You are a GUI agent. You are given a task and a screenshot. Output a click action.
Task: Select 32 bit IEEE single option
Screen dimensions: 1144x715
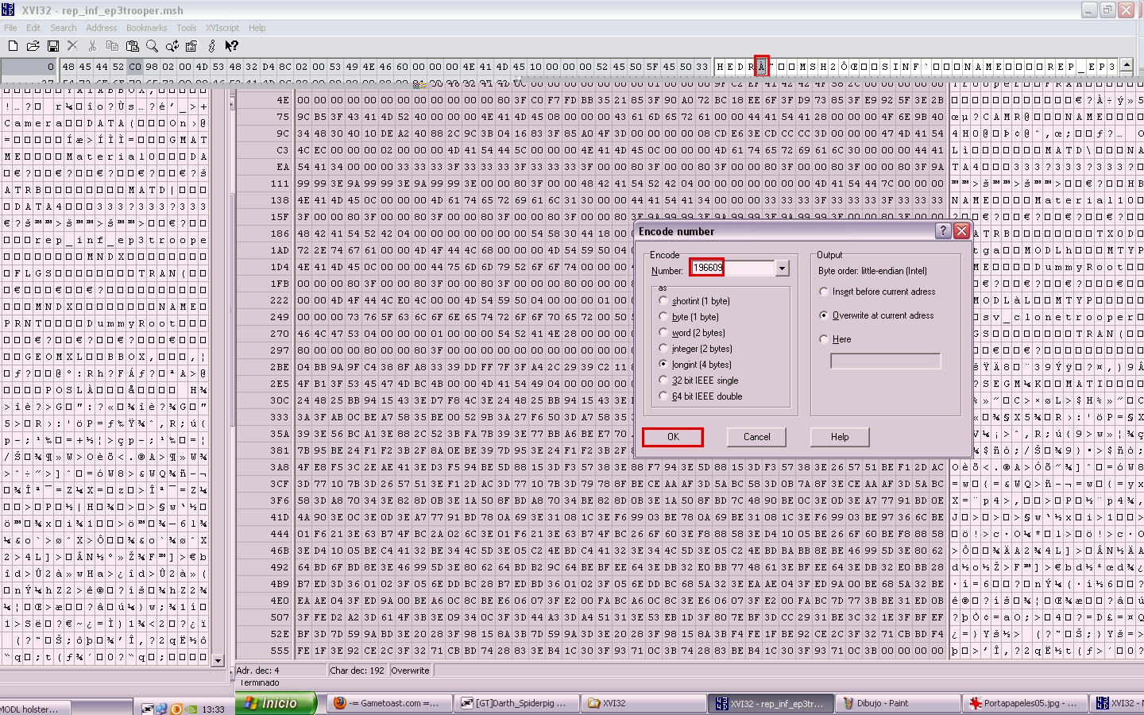tap(663, 380)
